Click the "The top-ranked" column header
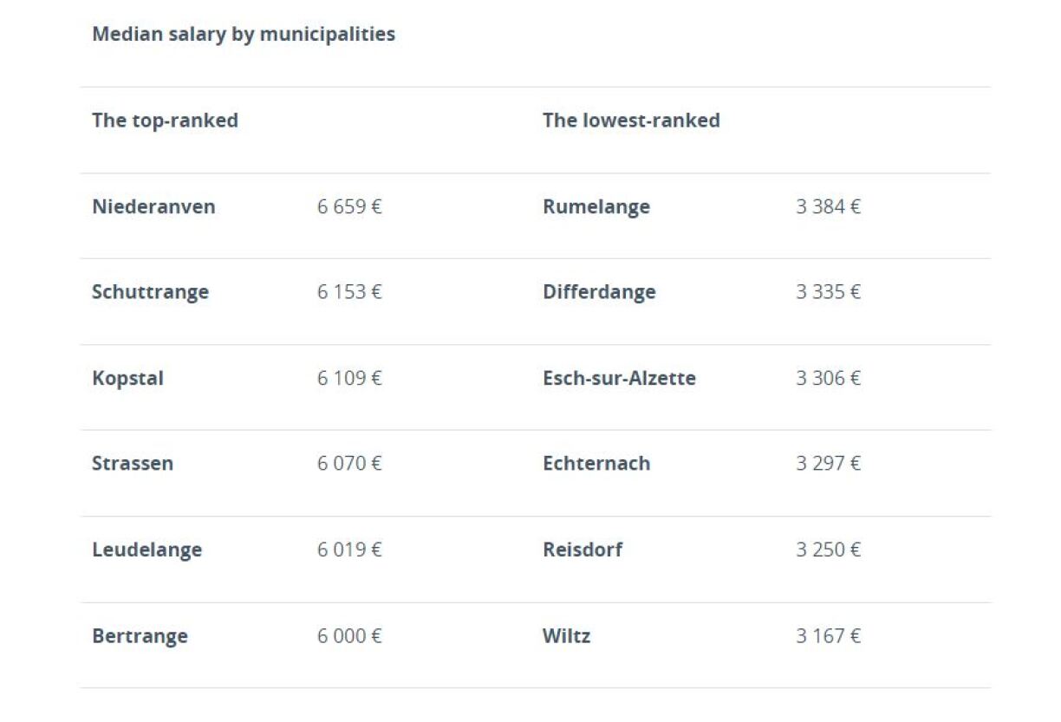This screenshot has height=722, width=1061. [x=165, y=120]
